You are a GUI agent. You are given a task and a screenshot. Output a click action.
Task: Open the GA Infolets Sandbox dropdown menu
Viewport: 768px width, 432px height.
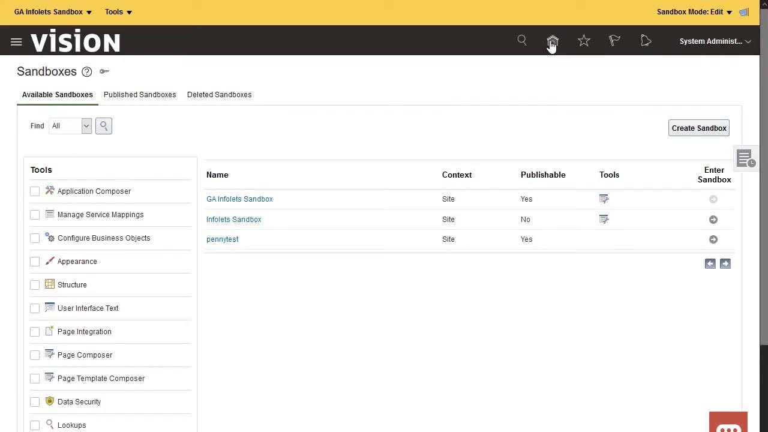pos(53,12)
